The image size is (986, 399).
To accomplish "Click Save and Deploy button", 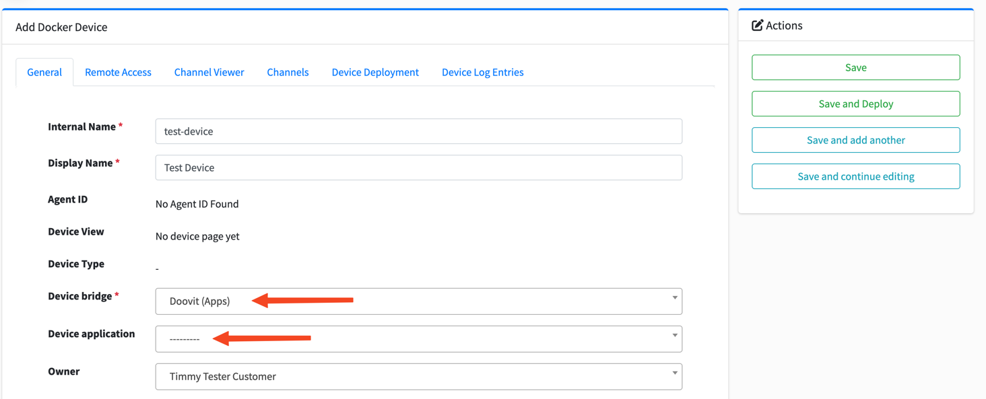I will click(x=855, y=104).
